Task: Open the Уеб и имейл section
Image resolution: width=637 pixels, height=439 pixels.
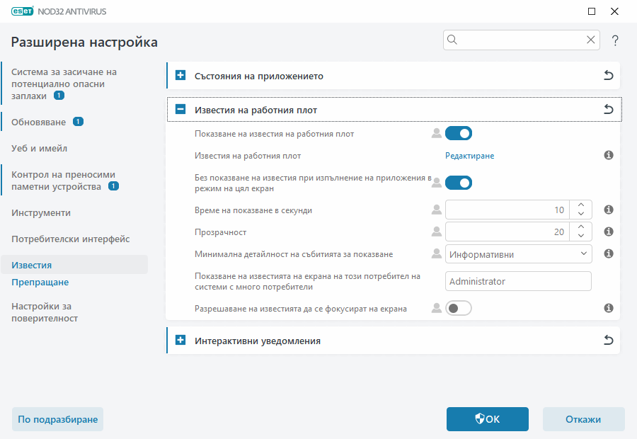Action: (x=40, y=148)
